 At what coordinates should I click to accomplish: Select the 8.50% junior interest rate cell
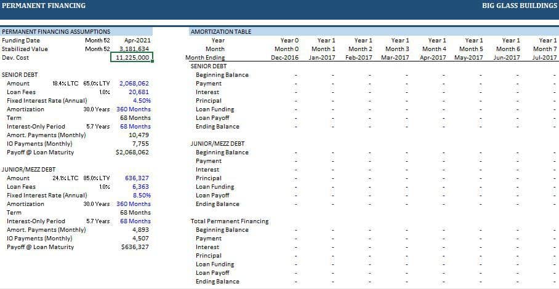coord(142,195)
